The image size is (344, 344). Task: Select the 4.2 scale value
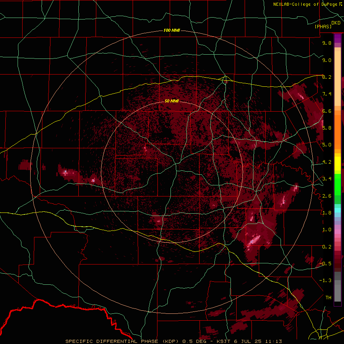tap(327, 162)
